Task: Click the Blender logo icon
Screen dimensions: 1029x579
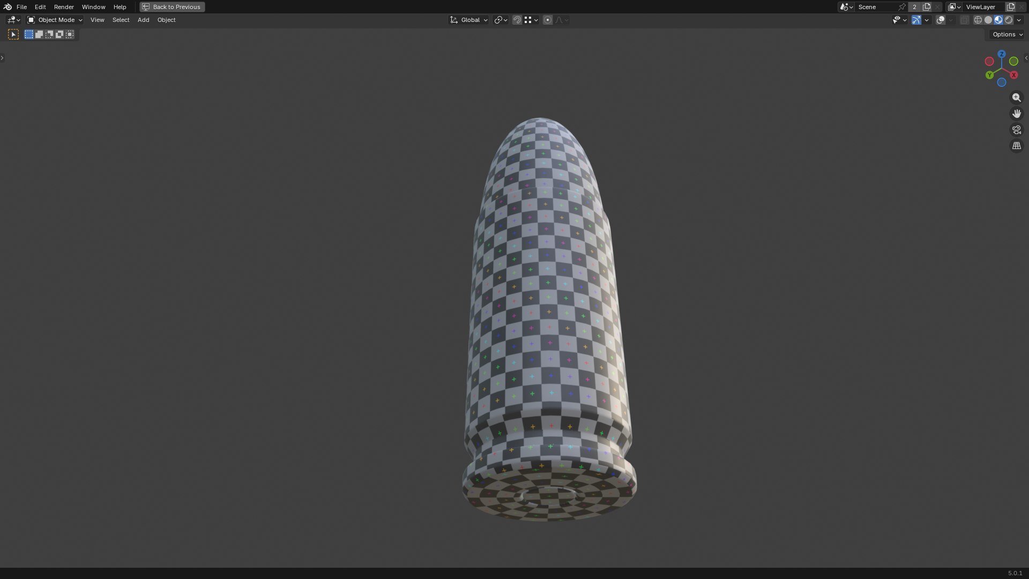Action: (8, 7)
